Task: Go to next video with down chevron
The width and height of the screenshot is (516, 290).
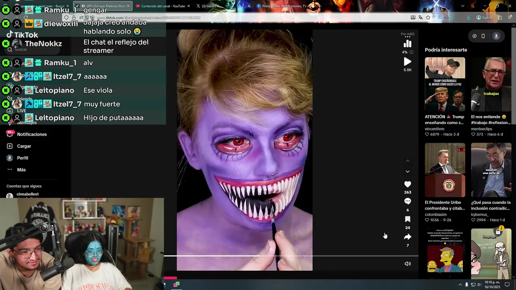Action: coord(408,172)
